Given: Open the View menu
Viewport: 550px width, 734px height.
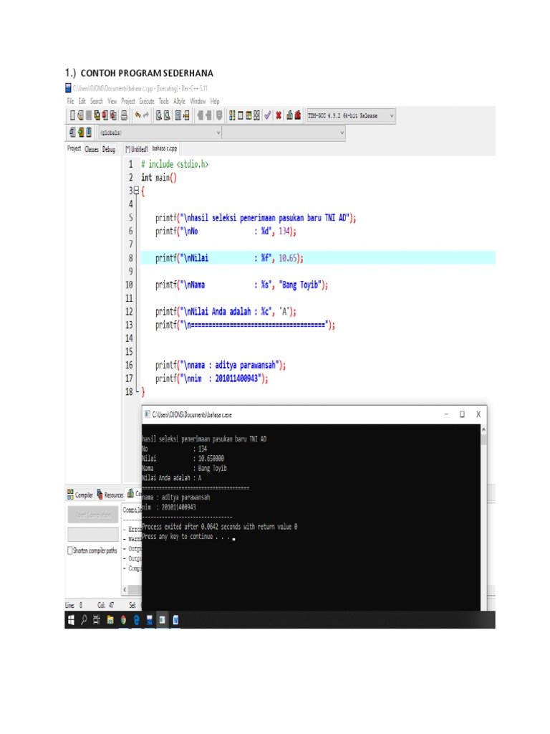Looking at the screenshot, I should 112,101.
